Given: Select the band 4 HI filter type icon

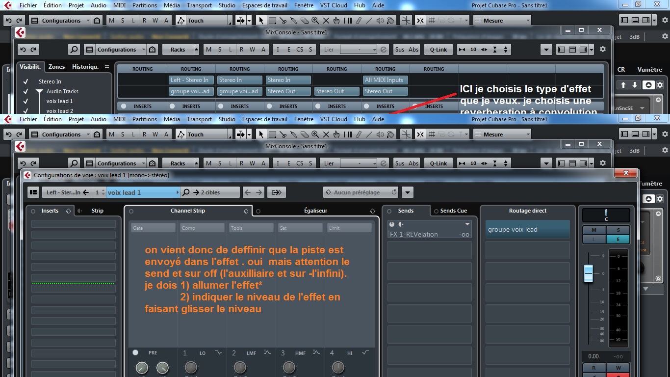Looking at the screenshot, I should click(x=365, y=353).
